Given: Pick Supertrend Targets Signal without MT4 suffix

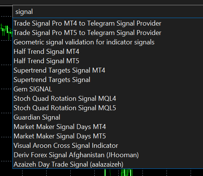Looking at the screenshot, I should tap(108, 80).
